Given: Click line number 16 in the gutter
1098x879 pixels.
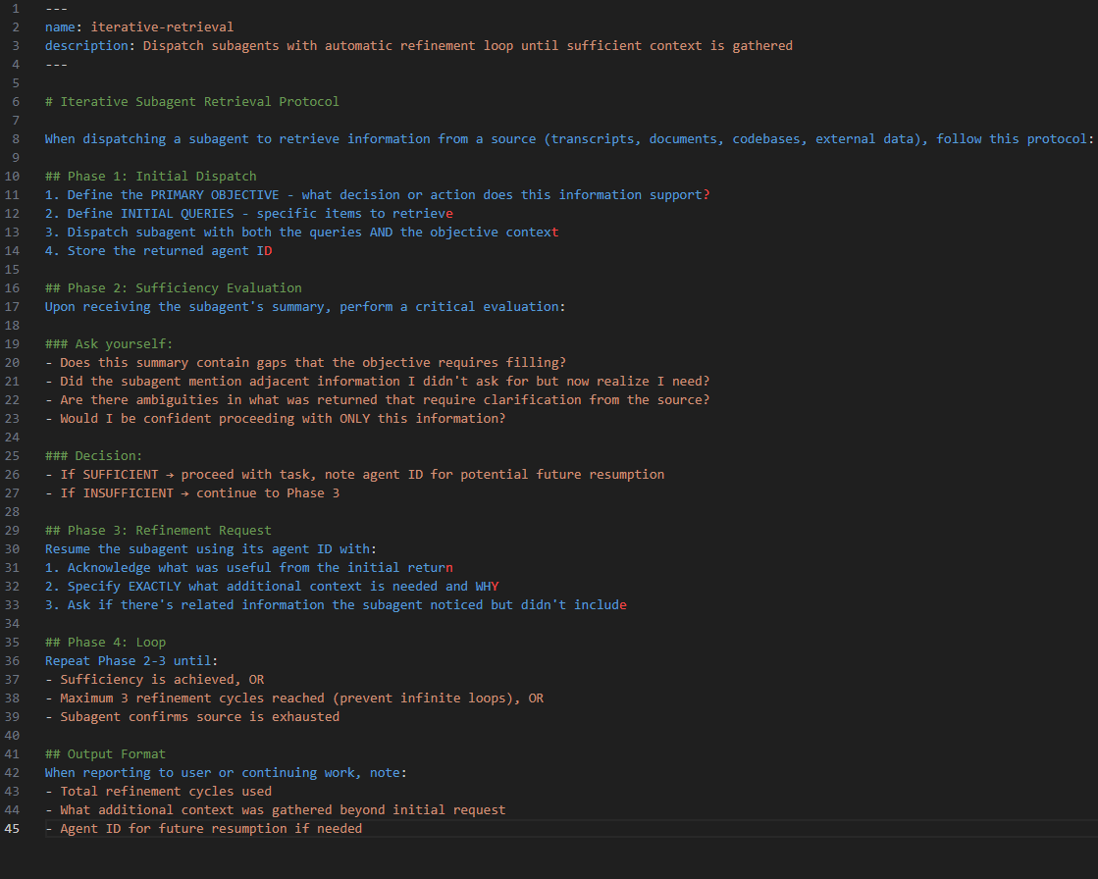Looking at the screenshot, I should click(x=12, y=287).
